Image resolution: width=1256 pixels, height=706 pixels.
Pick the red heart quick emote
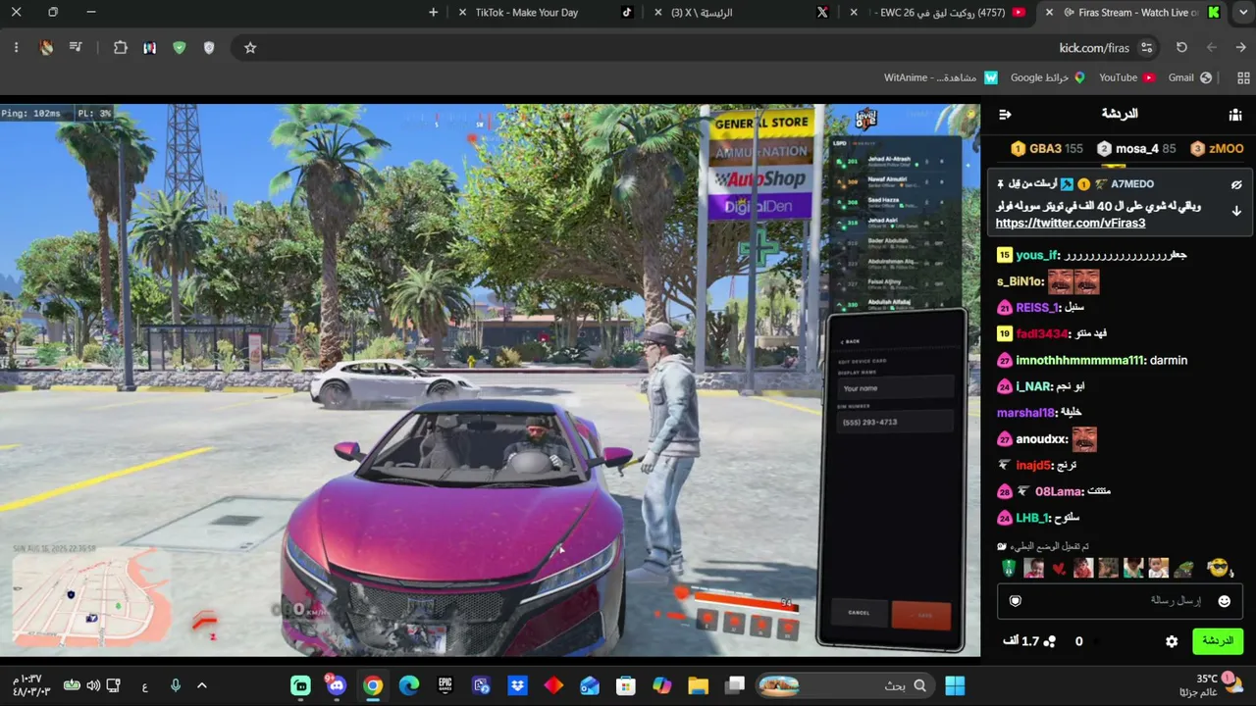[x=1059, y=569]
